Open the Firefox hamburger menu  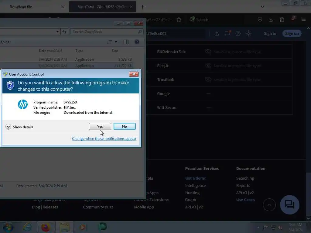pyautogui.click(x=304, y=19)
